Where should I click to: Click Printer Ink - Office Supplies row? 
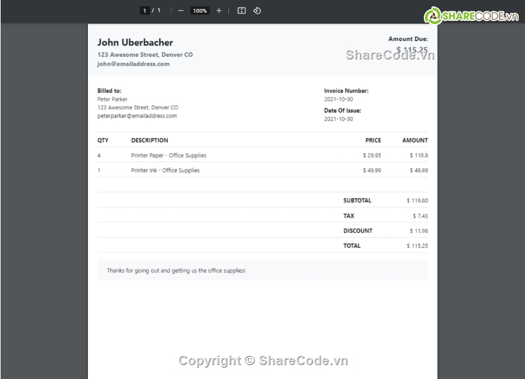point(262,170)
